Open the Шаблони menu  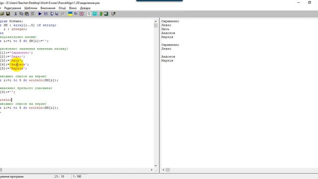click(31, 8)
